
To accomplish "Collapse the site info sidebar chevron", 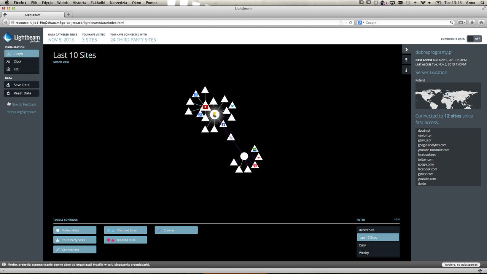I will pos(406,50).
